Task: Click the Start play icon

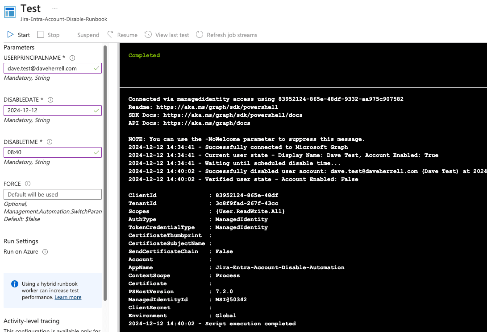Action: (x=11, y=34)
